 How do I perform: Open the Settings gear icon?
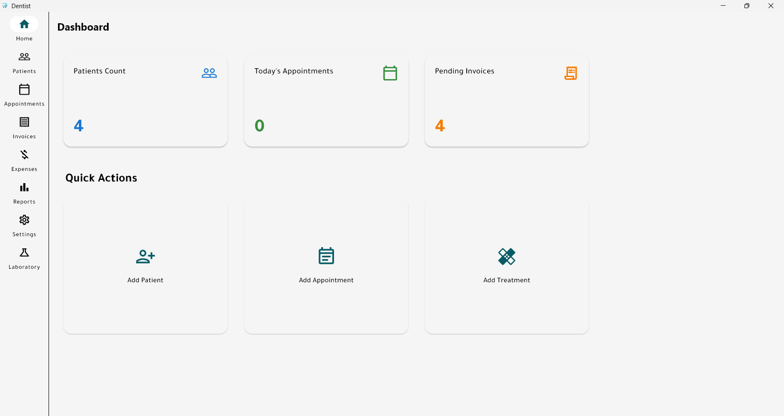(24, 220)
